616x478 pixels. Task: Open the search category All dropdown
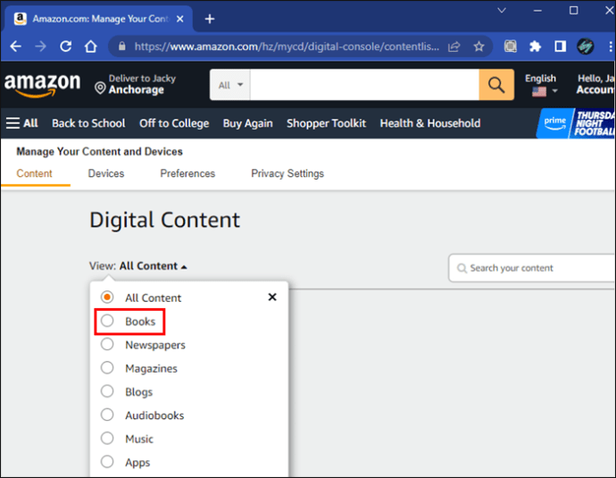[x=230, y=85]
